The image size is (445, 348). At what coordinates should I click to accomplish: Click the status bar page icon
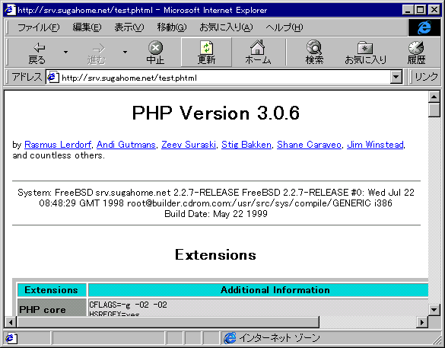[x=11, y=338]
